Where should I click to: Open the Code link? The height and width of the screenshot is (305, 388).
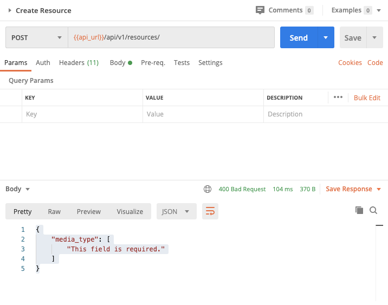tap(375, 63)
